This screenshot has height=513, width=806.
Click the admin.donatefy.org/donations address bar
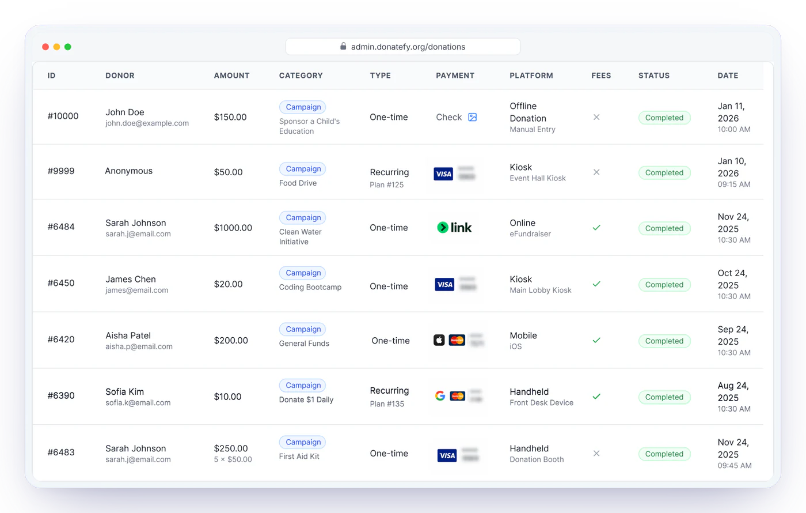[403, 47]
